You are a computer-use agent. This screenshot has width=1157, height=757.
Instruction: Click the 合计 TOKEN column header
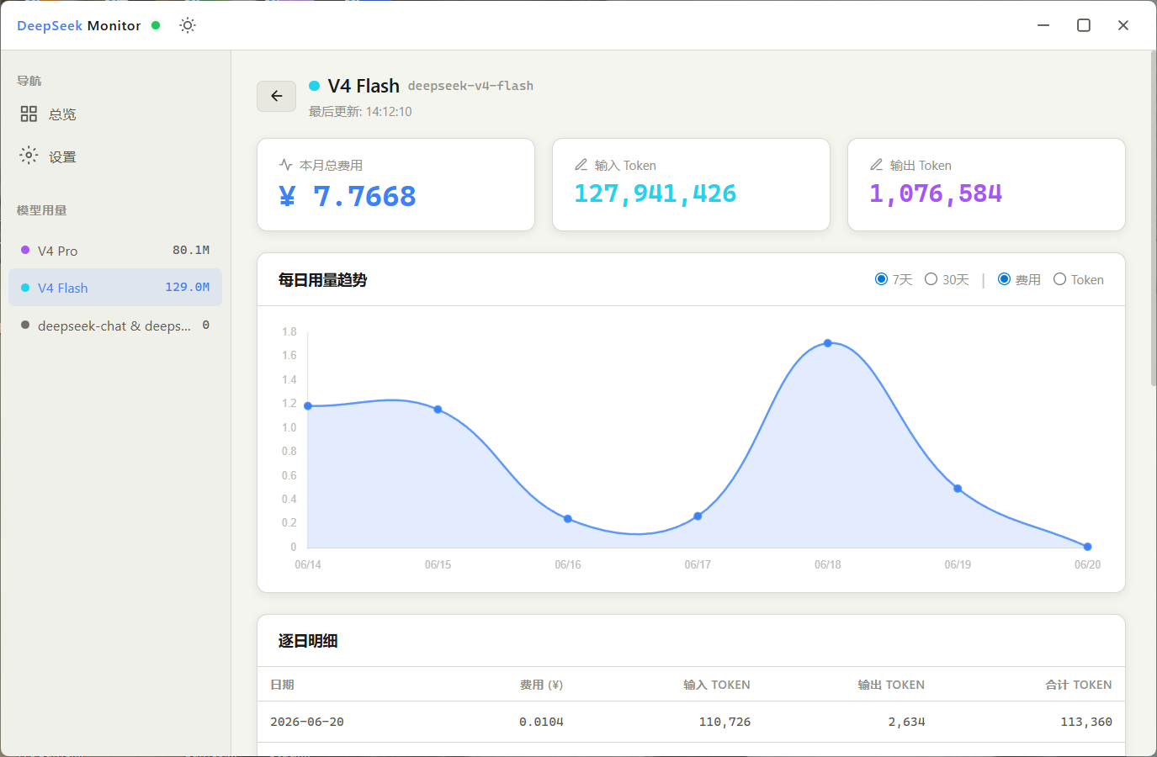pos(1079,685)
